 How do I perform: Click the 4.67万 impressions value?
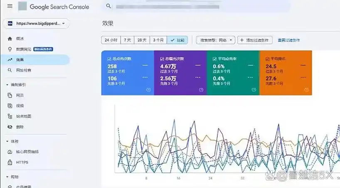(168, 66)
